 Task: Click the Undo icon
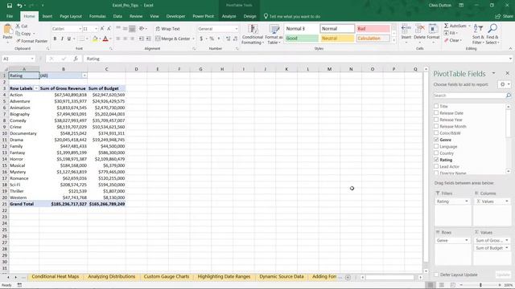point(19,6)
